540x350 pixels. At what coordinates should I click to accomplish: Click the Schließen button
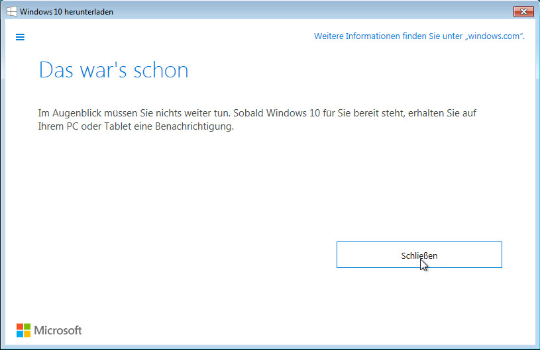point(419,255)
